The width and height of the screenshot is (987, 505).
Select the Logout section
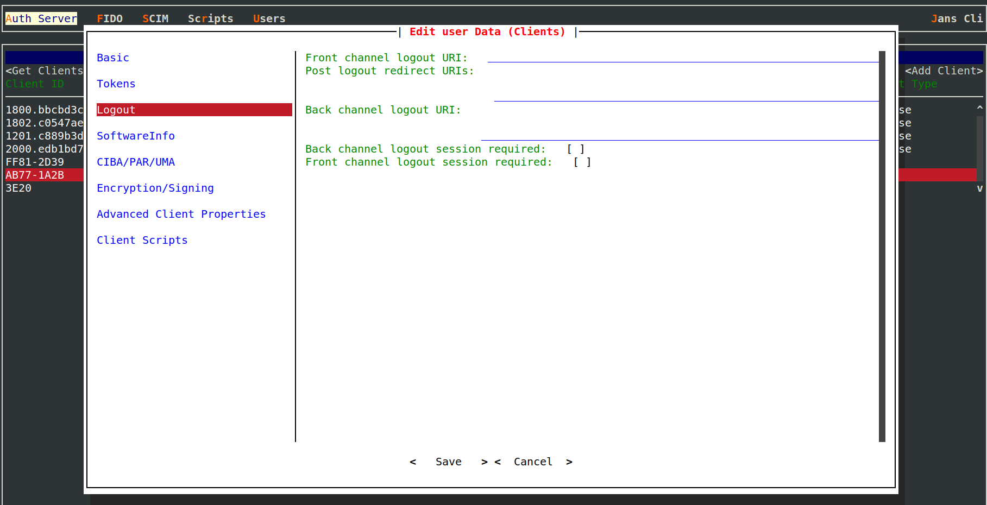[x=194, y=110]
